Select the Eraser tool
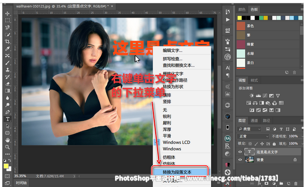The image size is (304, 187). 7,84
